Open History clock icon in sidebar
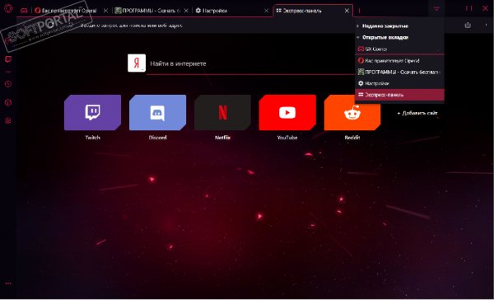The image size is (494, 300). tap(8, 84)
